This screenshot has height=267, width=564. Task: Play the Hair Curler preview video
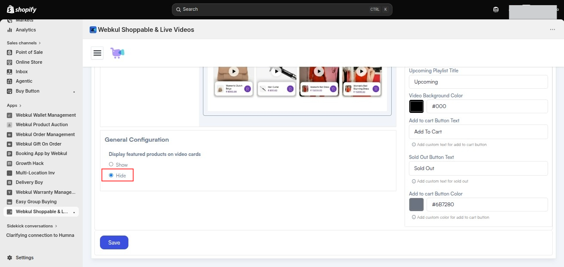tap(276, 71)
